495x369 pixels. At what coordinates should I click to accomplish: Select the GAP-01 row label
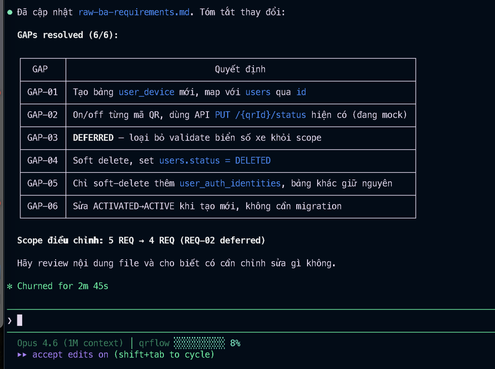click(x=43, y=92)
